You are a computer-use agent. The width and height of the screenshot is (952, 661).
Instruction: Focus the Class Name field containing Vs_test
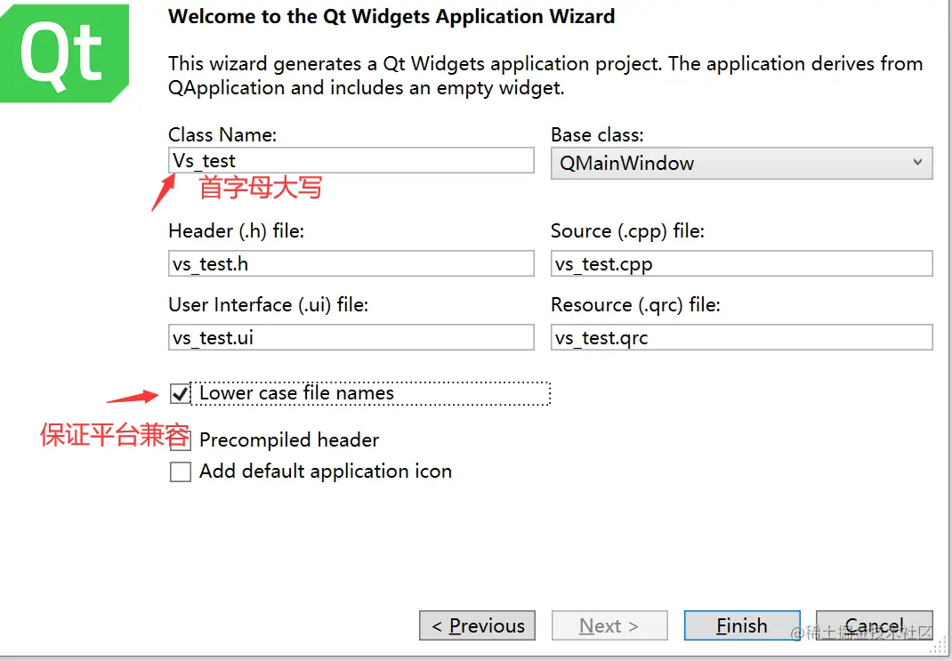(x=351, y=161)
